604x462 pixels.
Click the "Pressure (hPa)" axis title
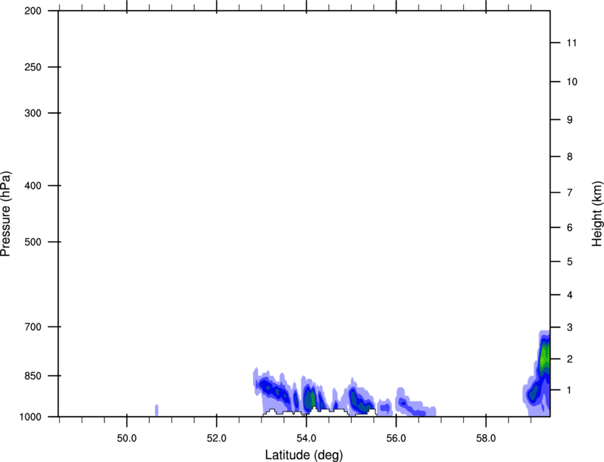point(6,213)
